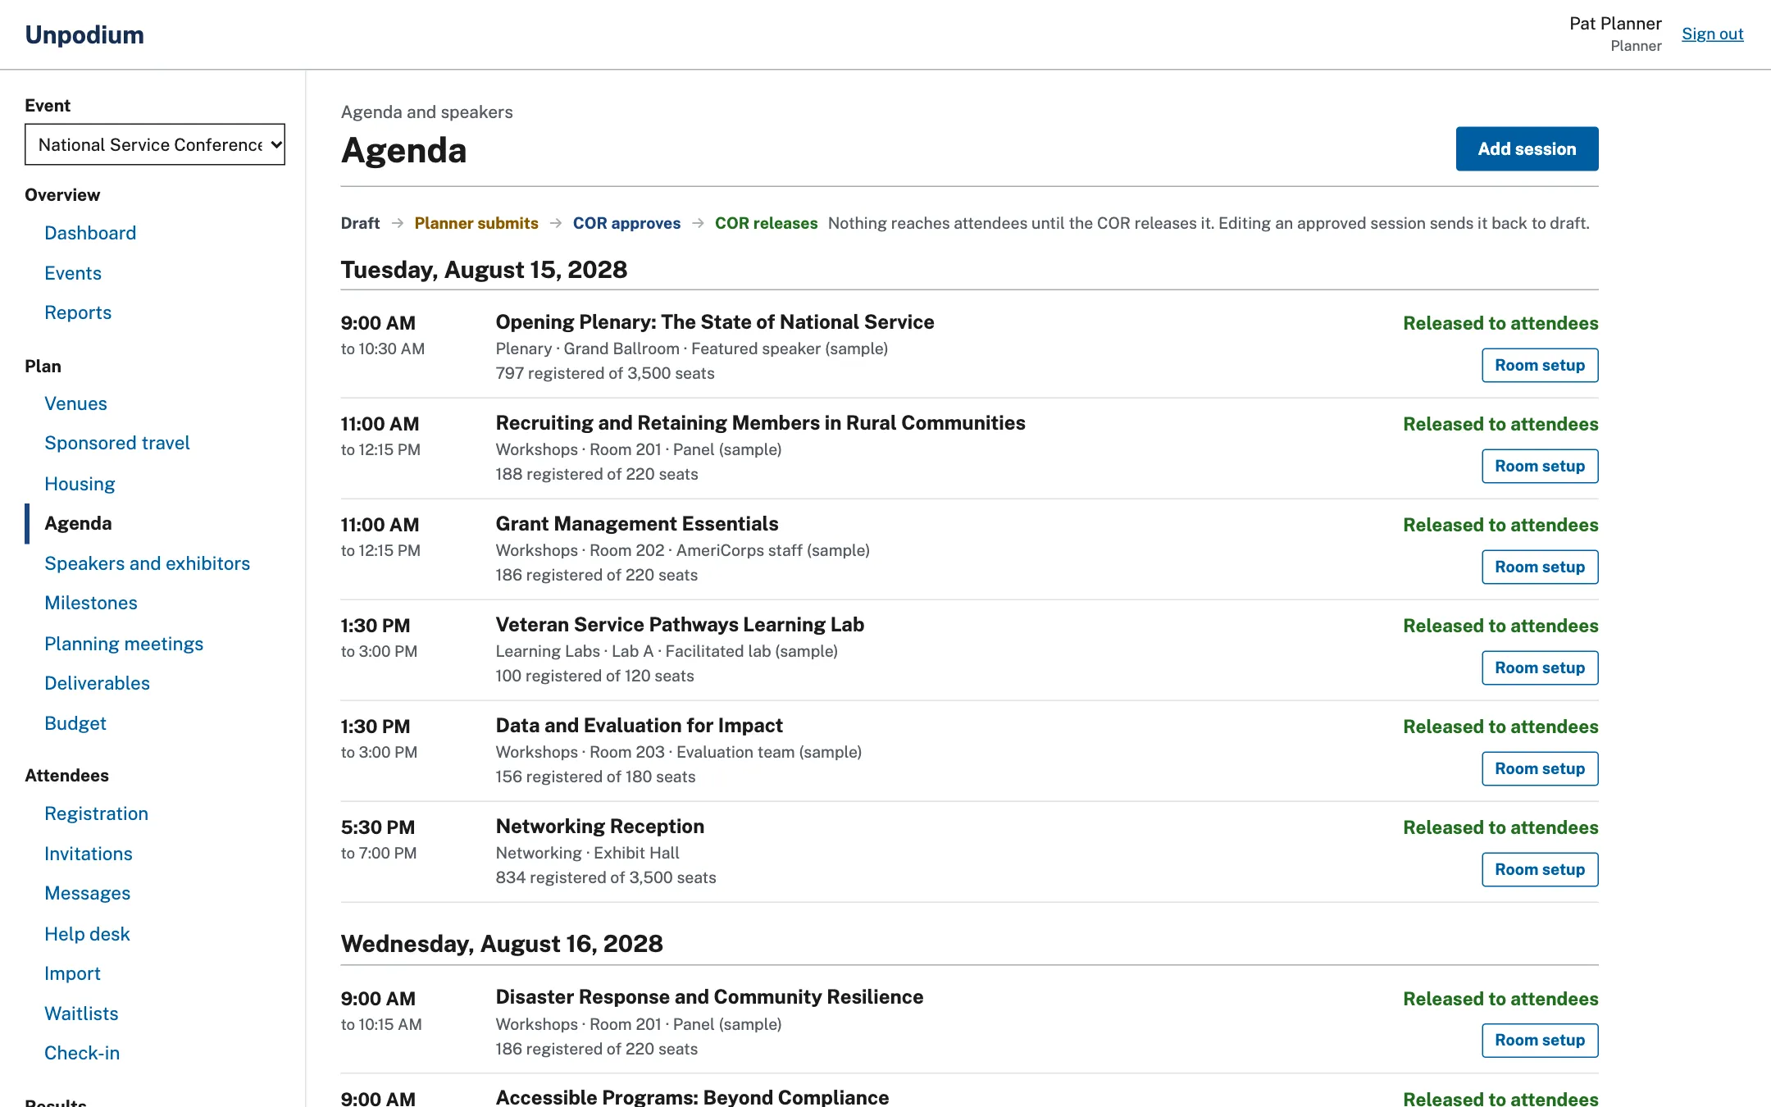Open Room setup for Networking Reception
1771x1107 pixels.
click(x=1540, y=869)
